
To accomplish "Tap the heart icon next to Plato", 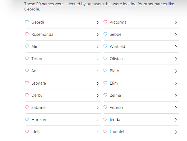I will 105,70.
